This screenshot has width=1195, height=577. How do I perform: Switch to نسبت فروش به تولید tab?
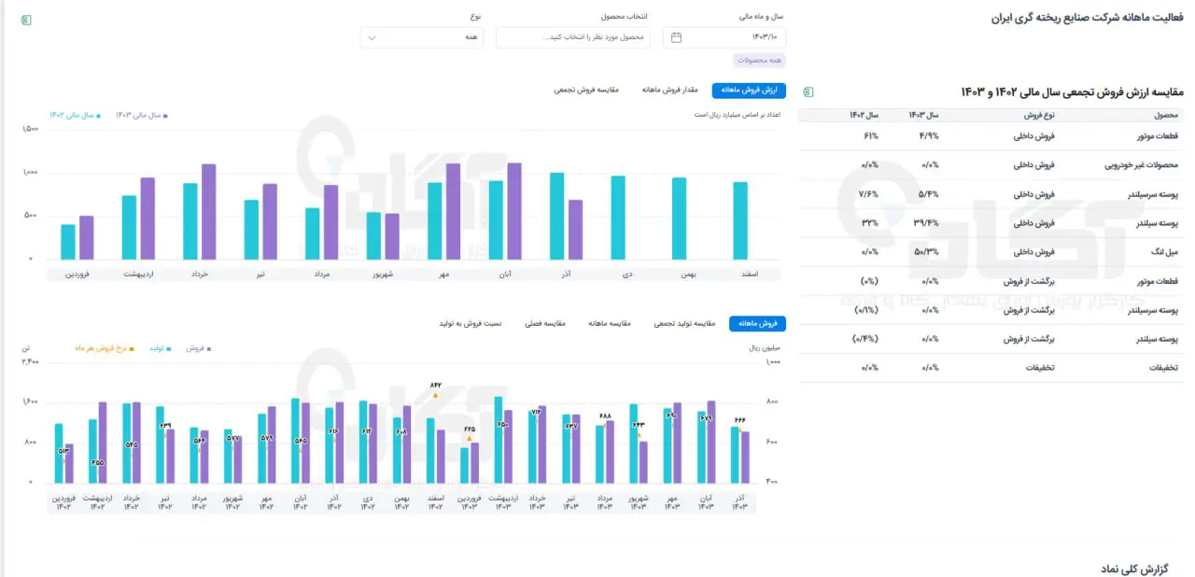(x=471, y=324)
